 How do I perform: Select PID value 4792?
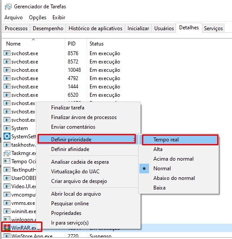[73, 78]
